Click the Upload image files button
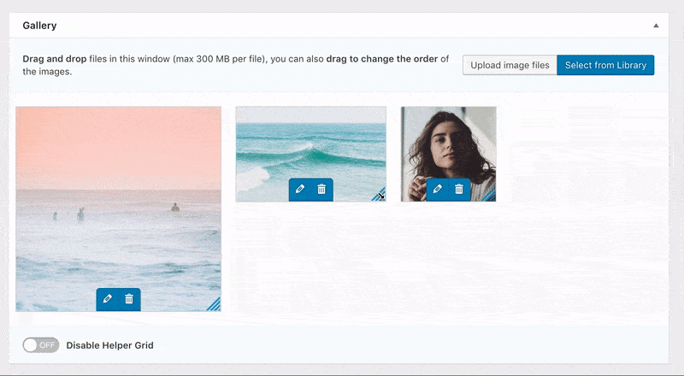 [x=510, y=65]
